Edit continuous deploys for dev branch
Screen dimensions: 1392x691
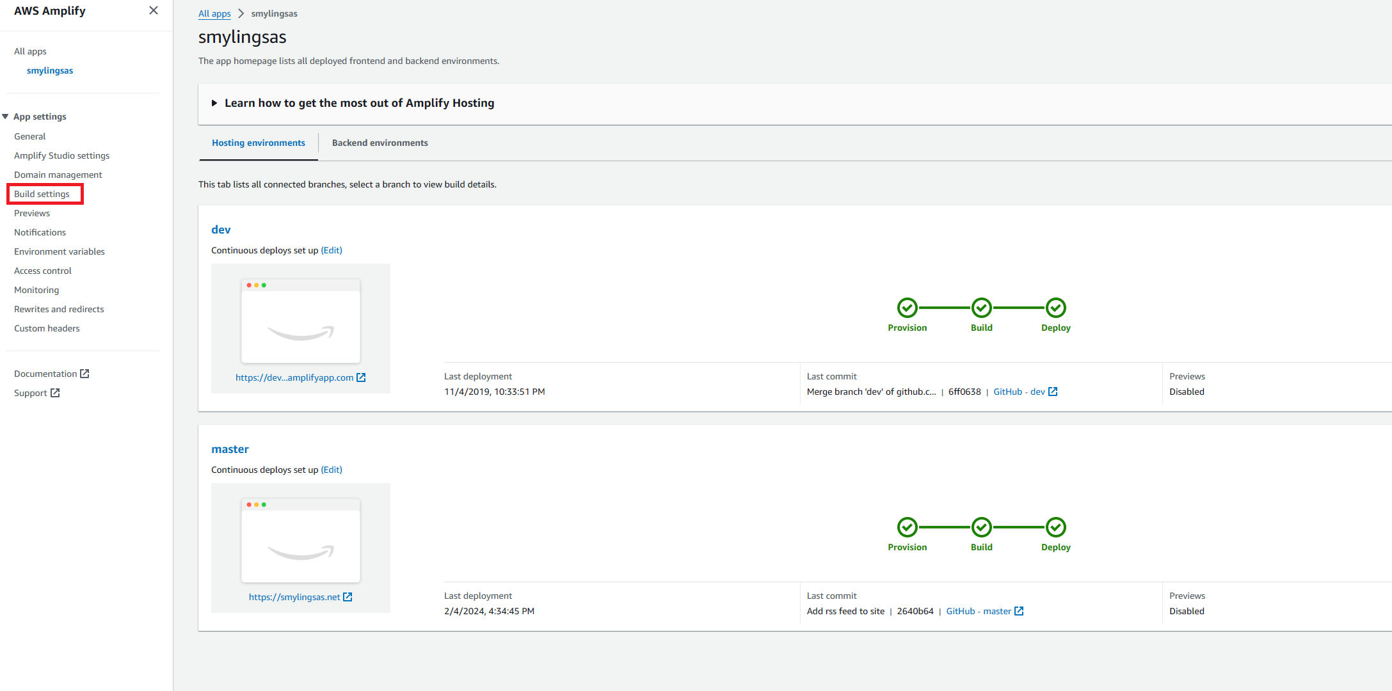click(332, 250)
